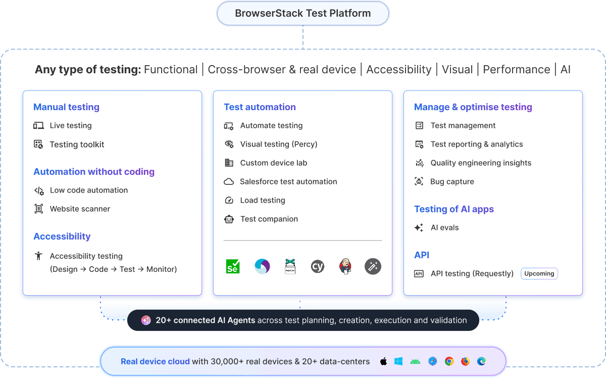Image resolution: width=606 pixels, height=381 pixels.
Task: Click the 20+ connected AI Agents bar
Action: (x=302, y=320)
